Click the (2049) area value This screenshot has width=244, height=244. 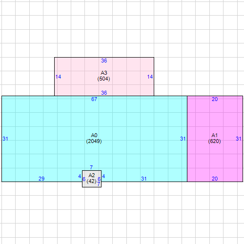click(94, 141)
